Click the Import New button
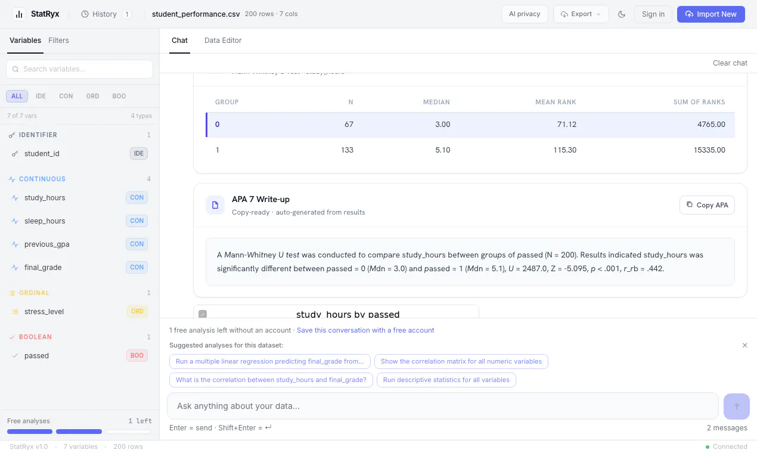This screenshot has height=453, width=757. coord(711,14)
